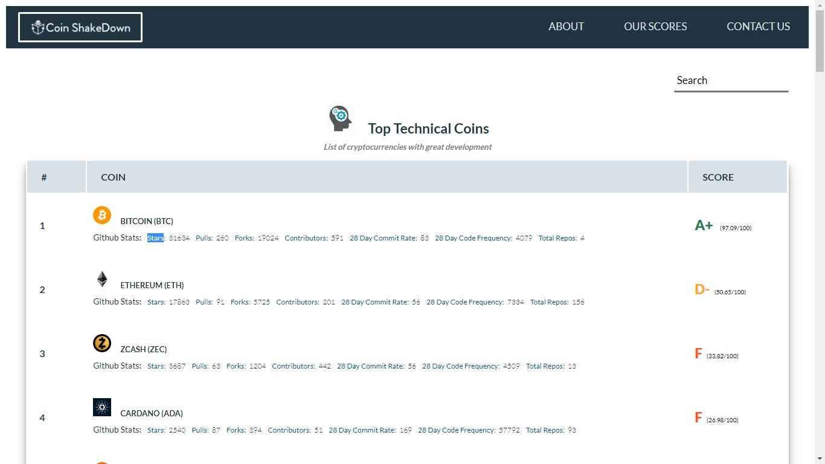Click the SCORE column header
Screen dimensions: 825x464
(737, 177)
